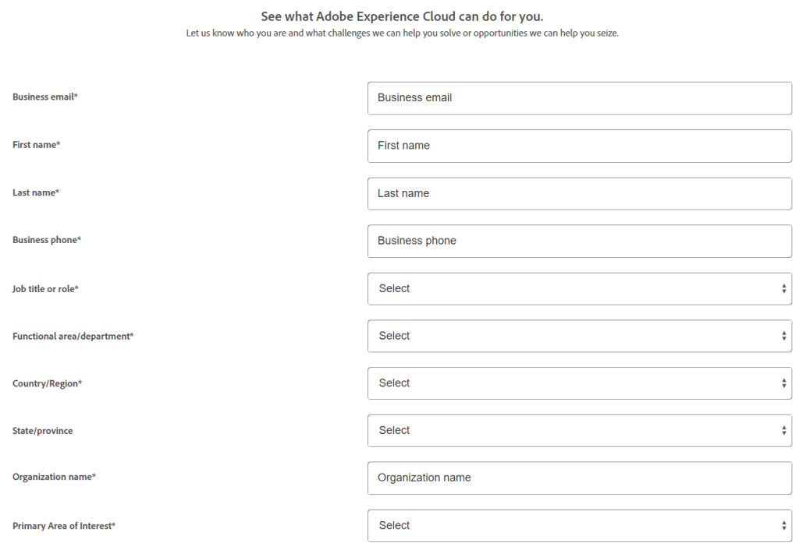Click the Business email input field

click(579, 98)
